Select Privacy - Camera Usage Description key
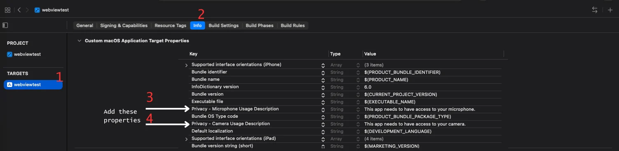This screenshot has height=151, width=619. pyautogui.click(x=231, y=124)
